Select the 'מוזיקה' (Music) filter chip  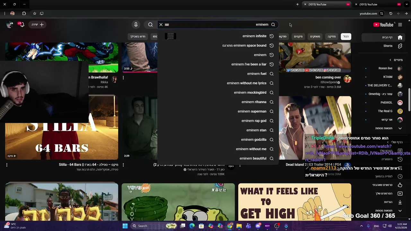tap(332, 37)
